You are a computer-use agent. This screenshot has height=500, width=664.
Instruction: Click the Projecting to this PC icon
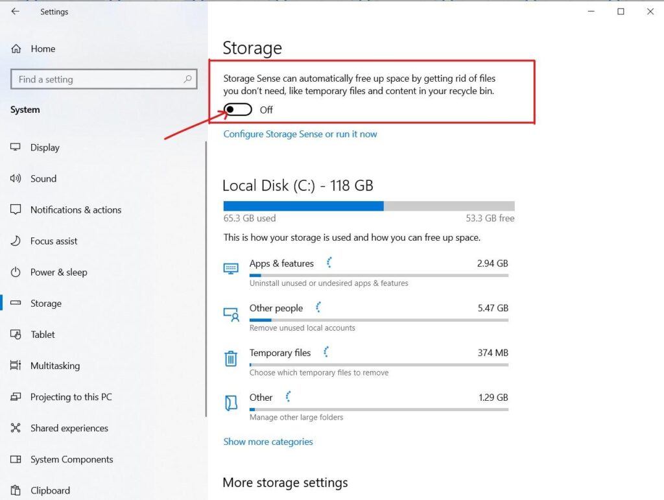pyautogui.click(x=16, y=396)
